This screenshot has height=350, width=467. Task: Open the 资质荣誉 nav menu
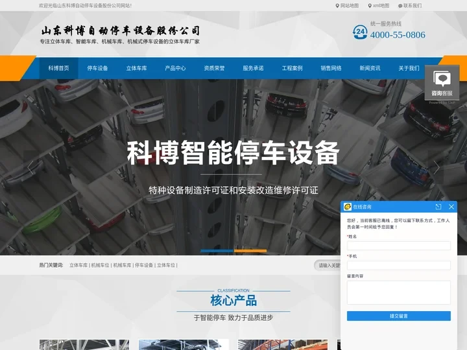pos(214,68)
